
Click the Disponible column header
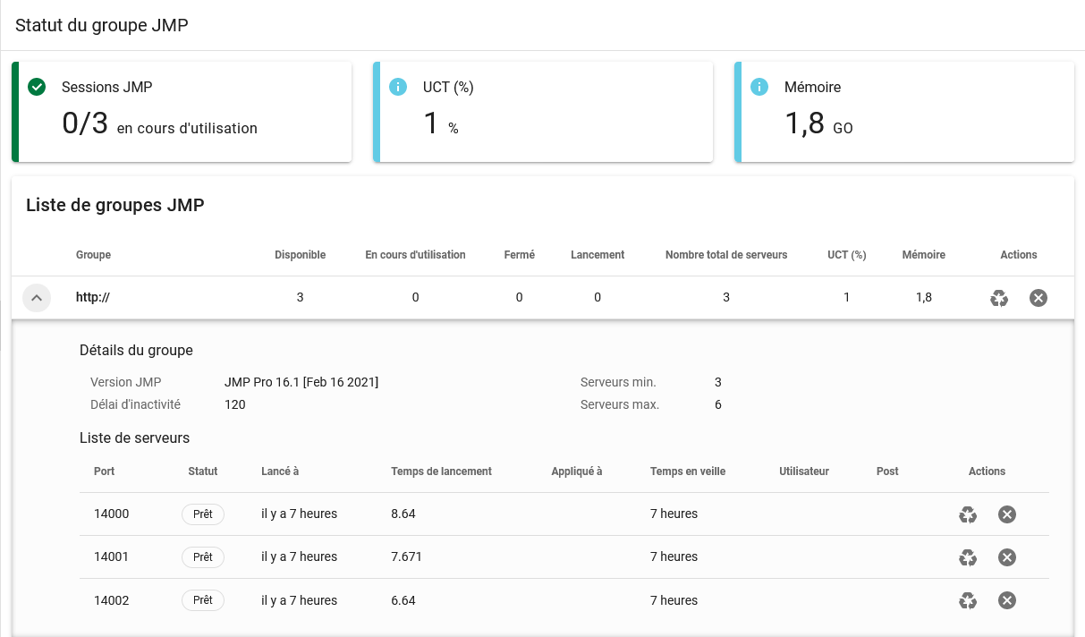click(x=300, y=255)
